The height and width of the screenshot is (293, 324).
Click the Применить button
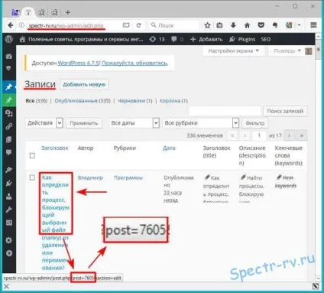(84, 123)
